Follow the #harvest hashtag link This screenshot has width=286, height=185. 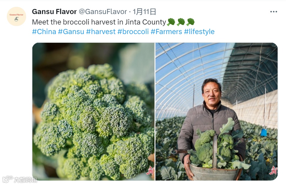coord(101,32)
